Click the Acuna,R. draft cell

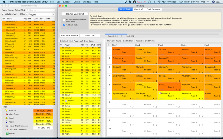(x=123, y=52)
